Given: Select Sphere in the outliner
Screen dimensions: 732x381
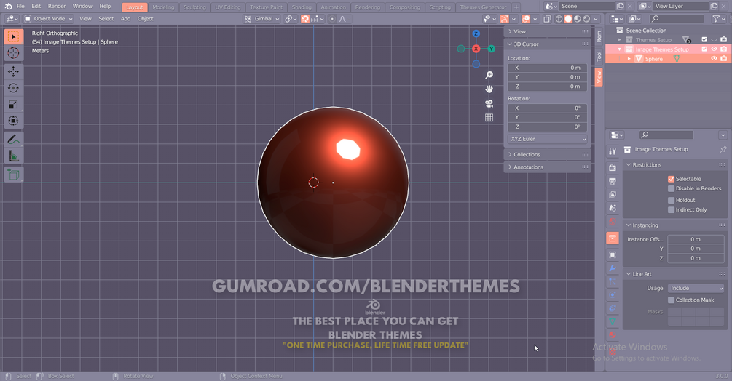Looking at the screenshot, I should click(x=653, y=59).
